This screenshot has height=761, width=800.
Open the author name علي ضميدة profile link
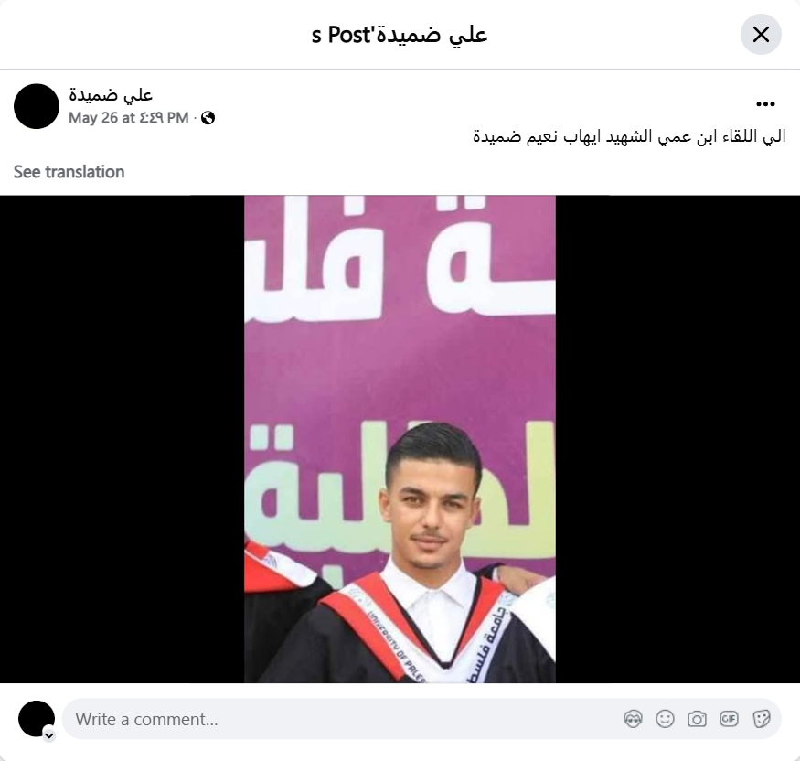(111, 94)
